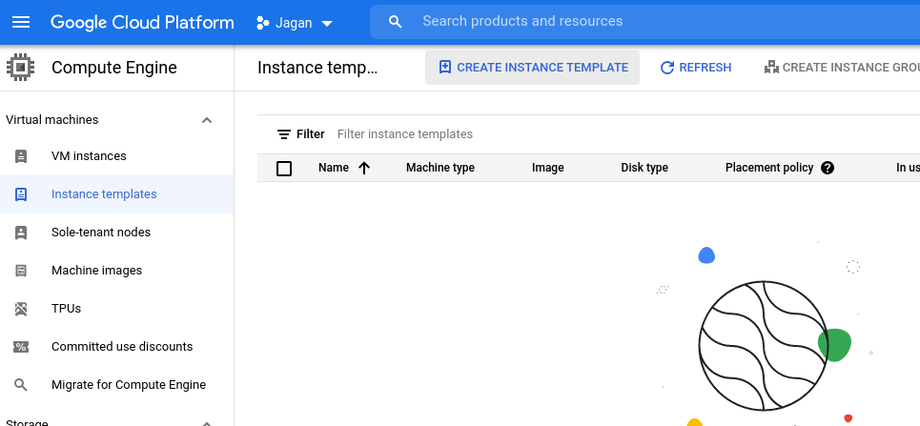Click Create Instance Group button
This screenshot has width=920, height=426.
tap(841, 68)
